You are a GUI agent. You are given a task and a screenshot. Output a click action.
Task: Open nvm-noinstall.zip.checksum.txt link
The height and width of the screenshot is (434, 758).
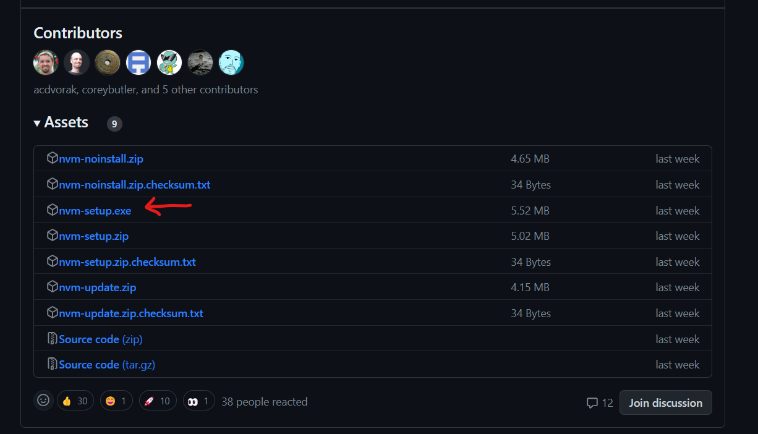[134, 185]
